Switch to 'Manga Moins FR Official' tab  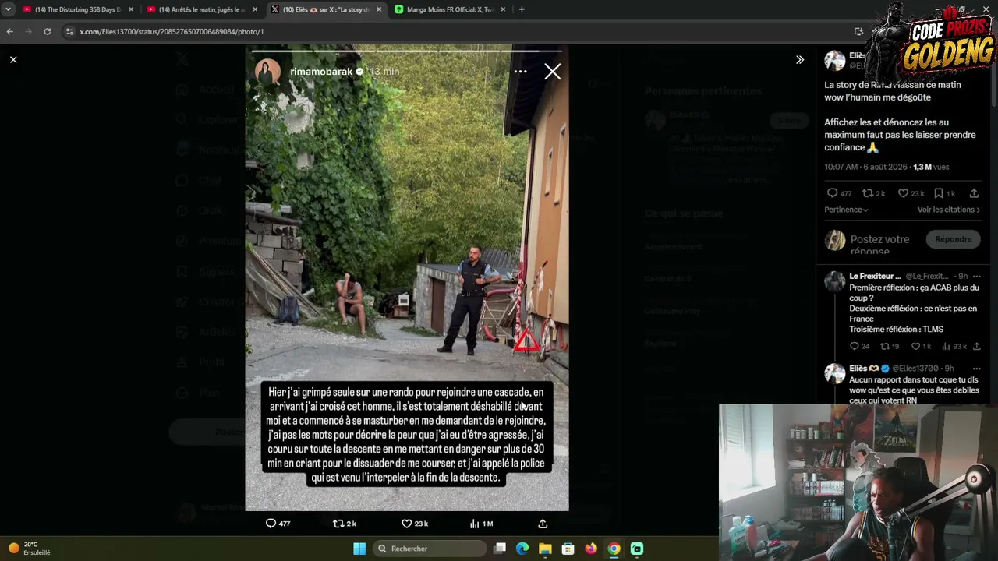450,9
